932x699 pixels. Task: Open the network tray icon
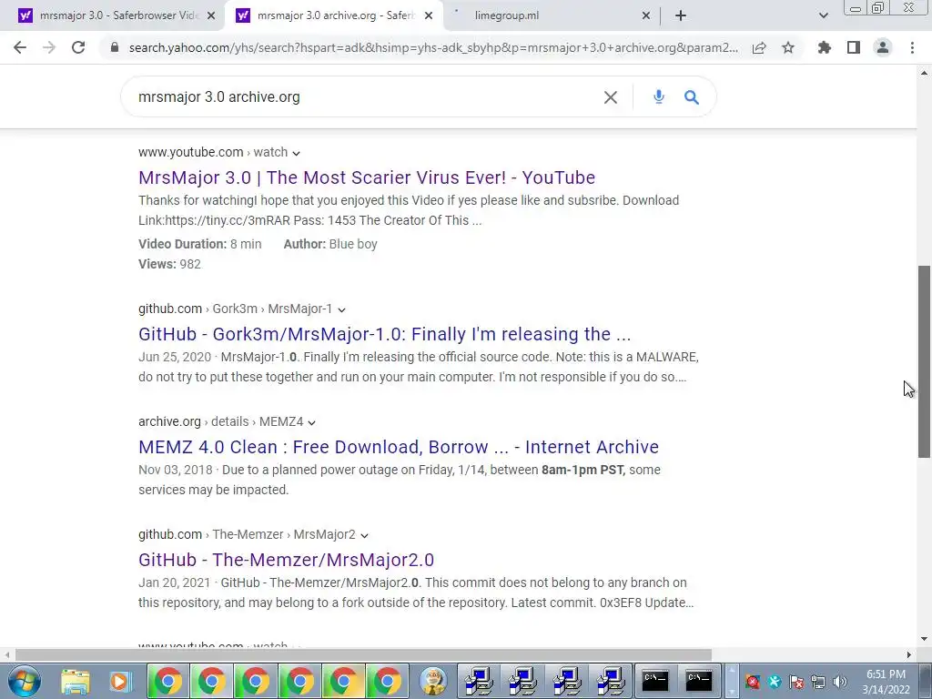click(818, 681)
